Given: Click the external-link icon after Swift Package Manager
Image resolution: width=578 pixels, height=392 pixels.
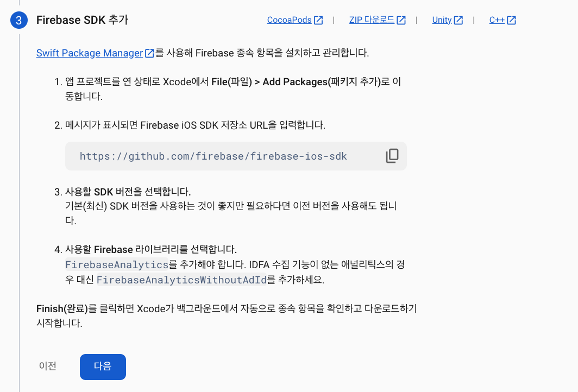Looking at the screenshot, I should tap(150, 53).
